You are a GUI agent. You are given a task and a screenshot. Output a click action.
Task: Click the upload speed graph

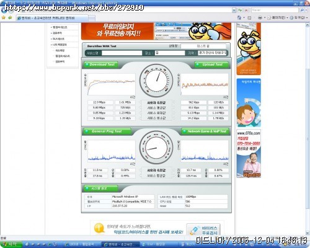click(205, 84)
